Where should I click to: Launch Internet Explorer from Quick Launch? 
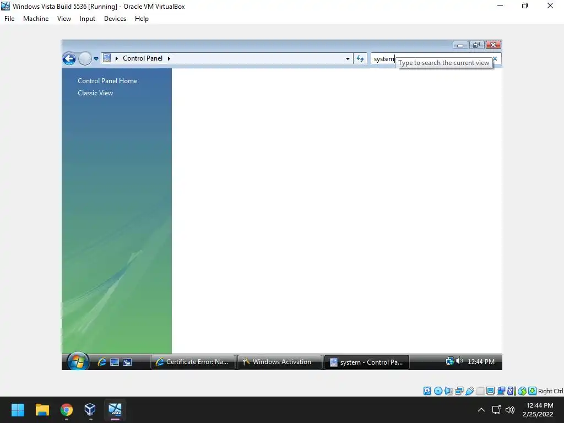coord(102,362)
